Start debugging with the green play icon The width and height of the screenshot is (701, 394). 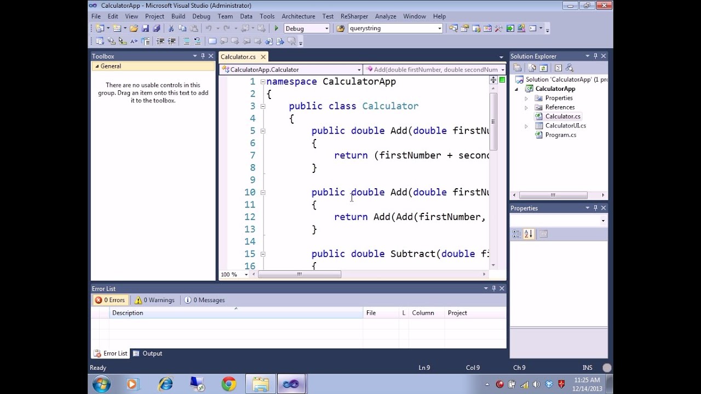(276, 28)
